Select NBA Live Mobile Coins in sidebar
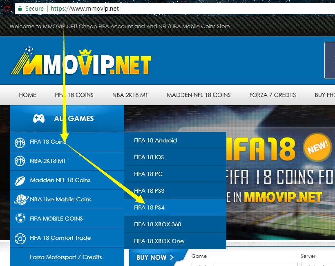335x266 pixels. tap(67, 199)
